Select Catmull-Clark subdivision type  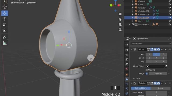click(x=141, y=88)
